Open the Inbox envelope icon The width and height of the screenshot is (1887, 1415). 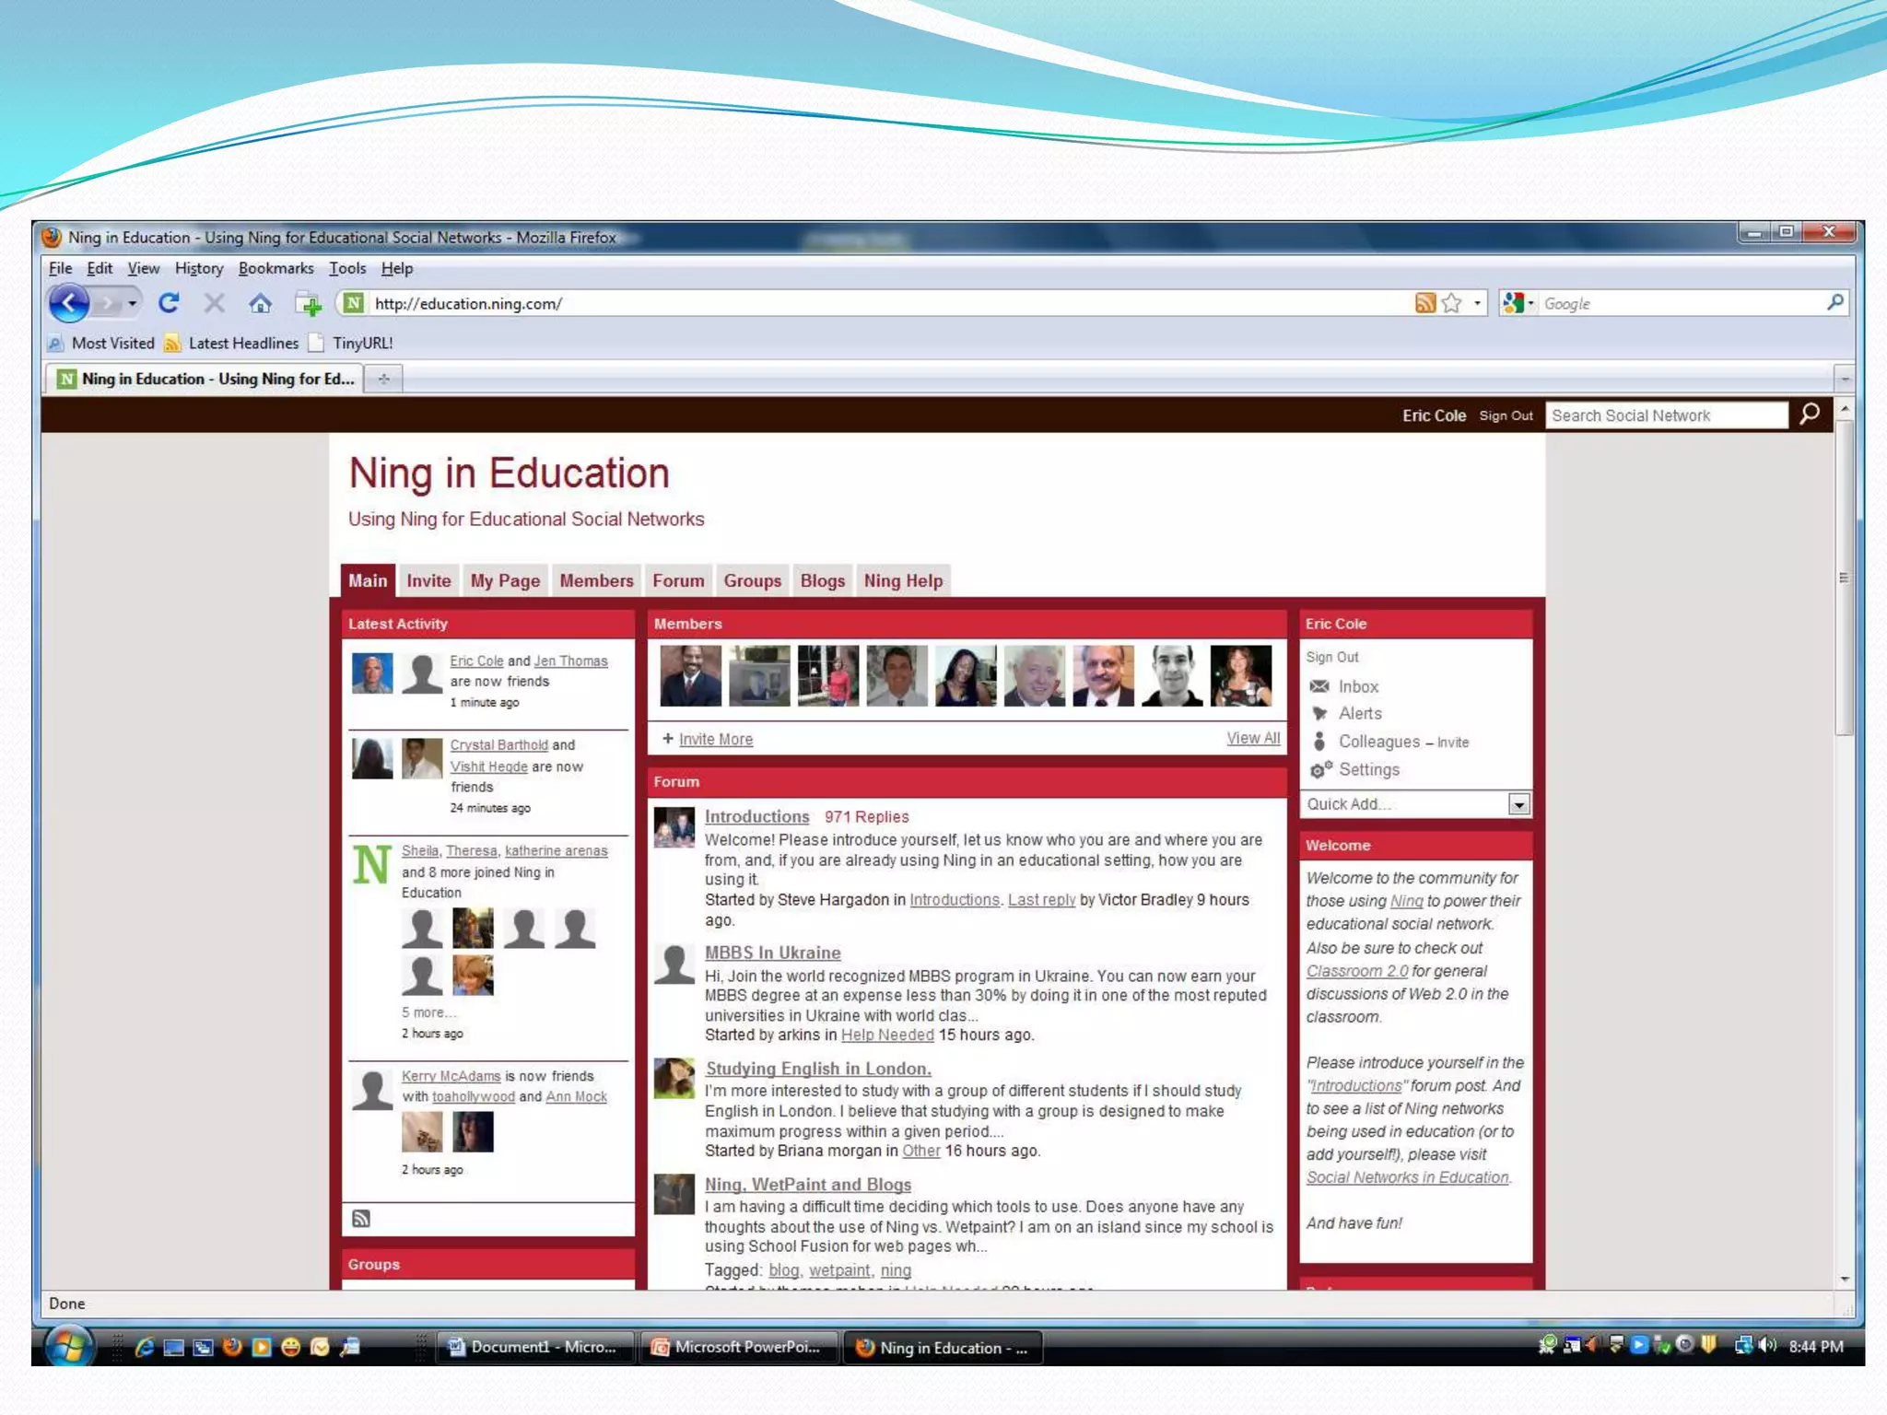(1319, 686)
